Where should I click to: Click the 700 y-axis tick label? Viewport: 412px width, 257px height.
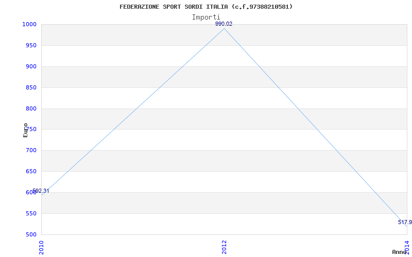(x=31, y=151)
